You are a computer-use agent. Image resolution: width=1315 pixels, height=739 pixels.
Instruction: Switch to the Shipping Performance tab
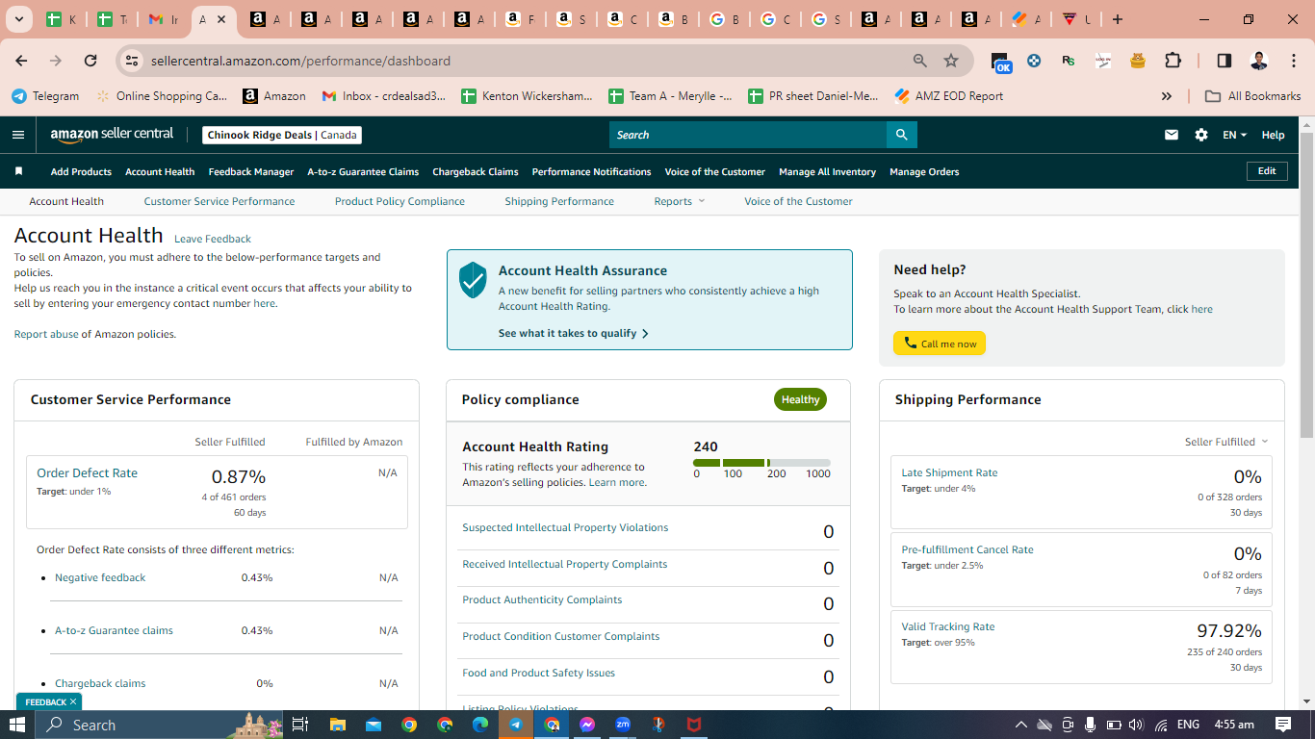559,201
